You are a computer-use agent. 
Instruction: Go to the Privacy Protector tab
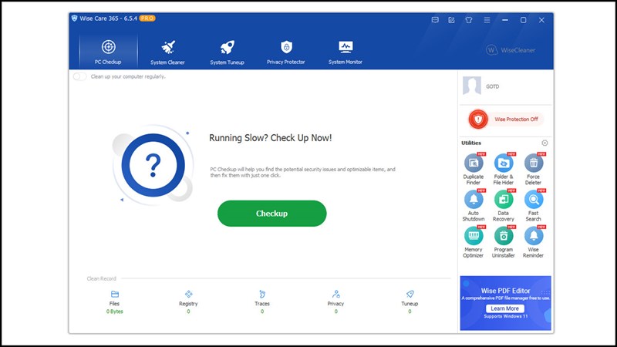click(x=286, y=52)
